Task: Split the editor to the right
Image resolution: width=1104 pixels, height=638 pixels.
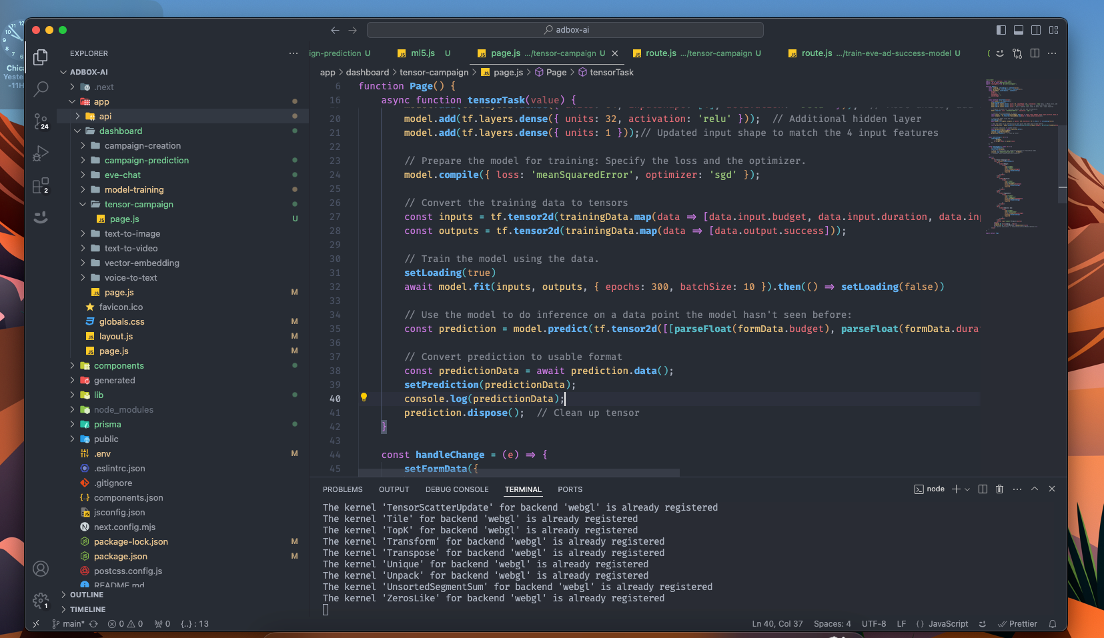Action: [x=1035, y=53]
